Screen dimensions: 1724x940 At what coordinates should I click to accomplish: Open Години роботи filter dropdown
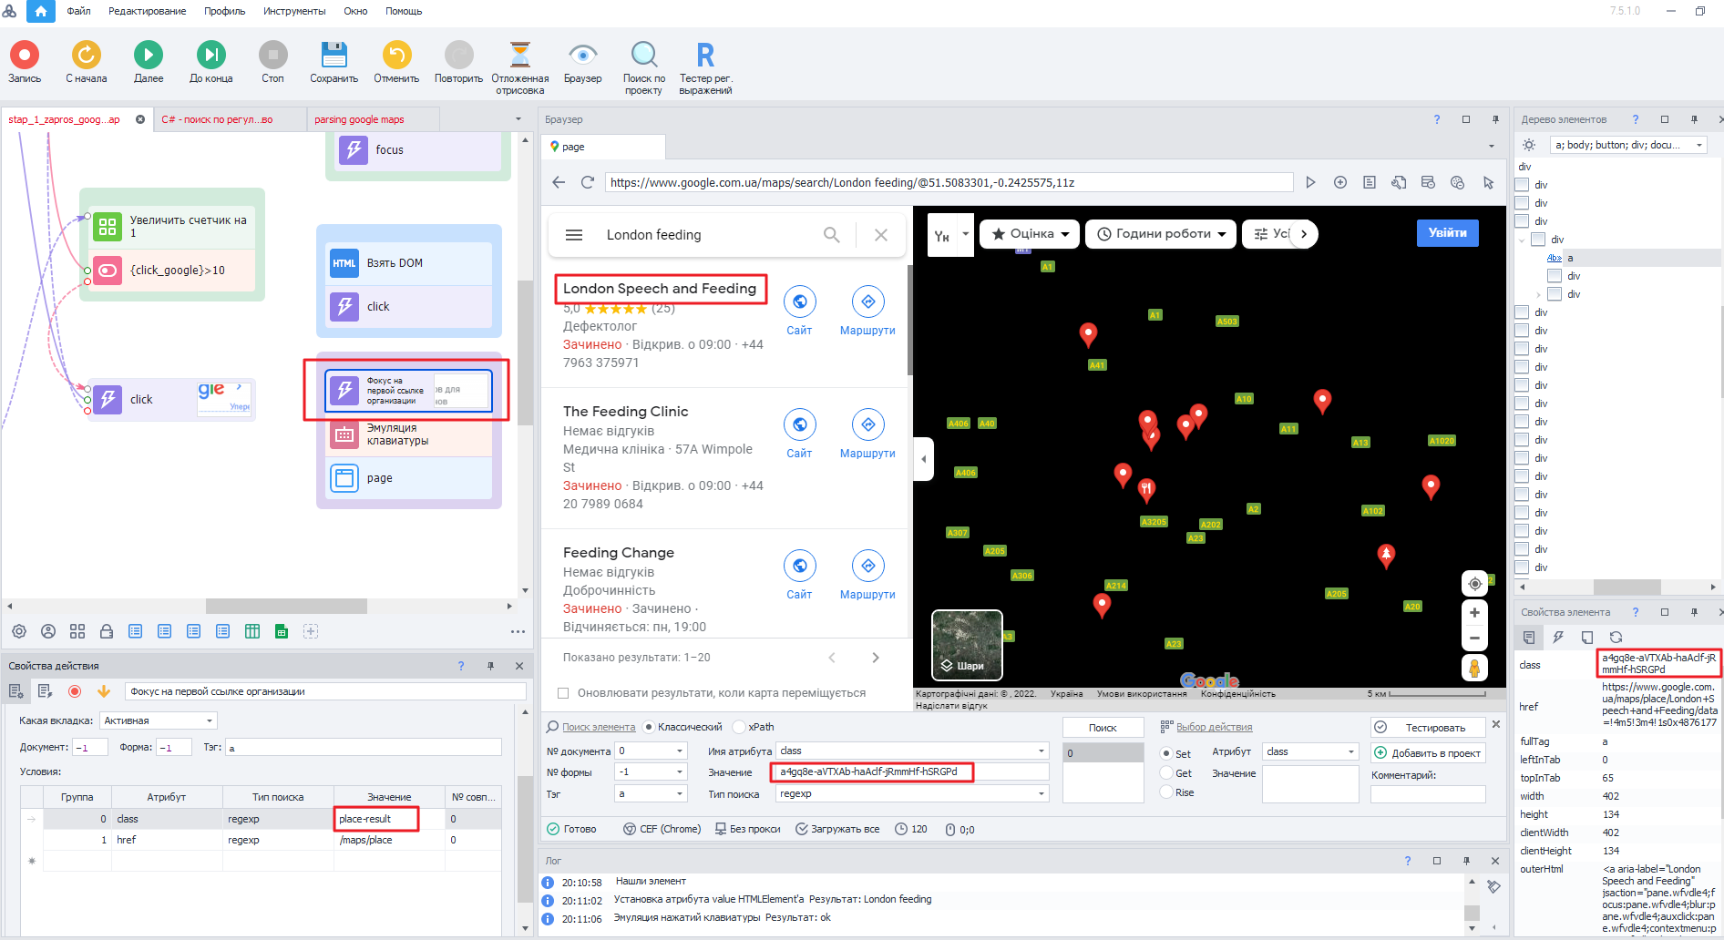click(1161, 234)
